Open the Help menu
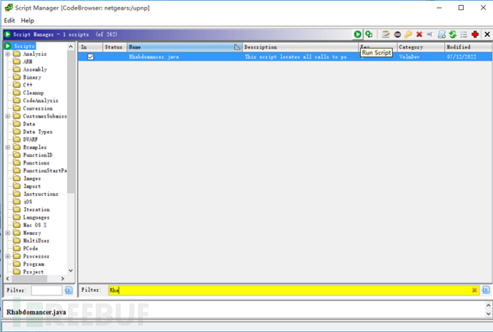This screenshot has width=493, height=332. coord(27,21)
